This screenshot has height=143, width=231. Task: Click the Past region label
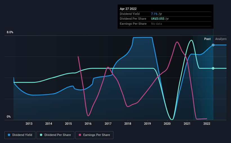[207, 39]
